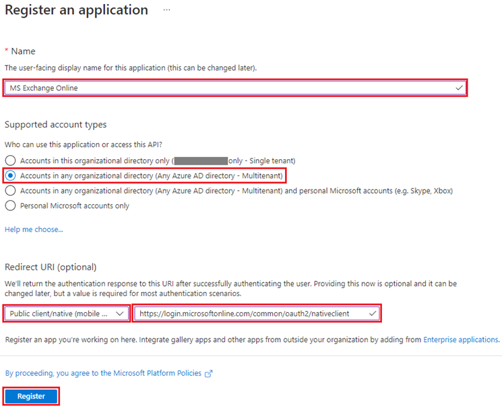
Task: Click the green checkmark in the Name field
Action: 459,87
